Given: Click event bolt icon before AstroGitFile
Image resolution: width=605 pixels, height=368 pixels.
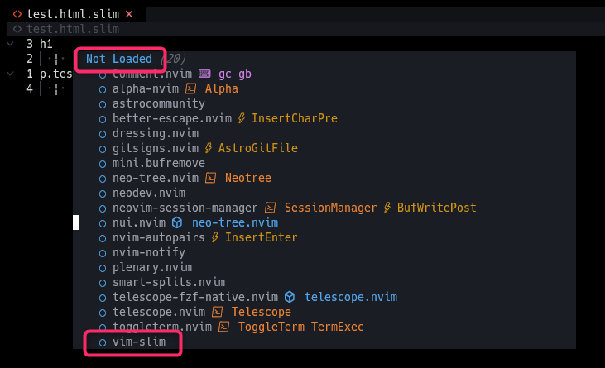Looking at the screenshot, I should tap(209, 148).
